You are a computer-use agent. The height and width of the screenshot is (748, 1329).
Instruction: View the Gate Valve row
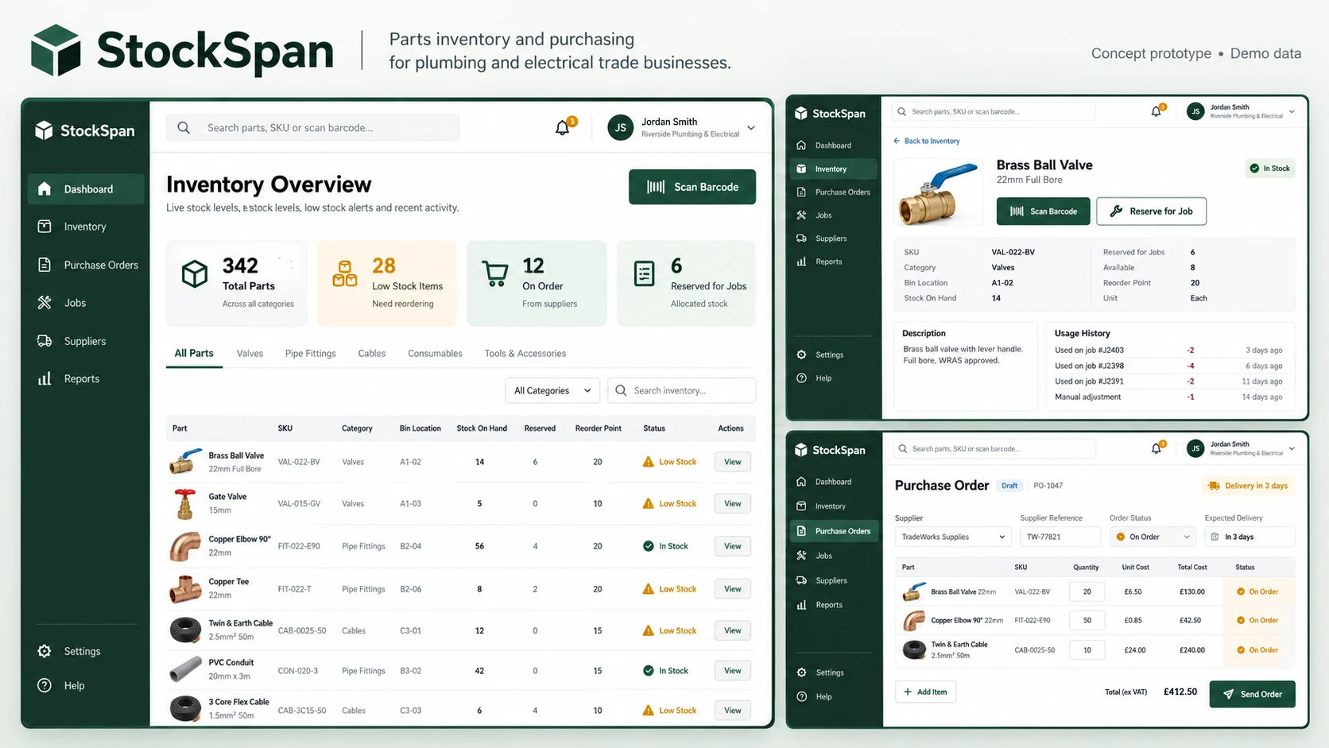coord(732,504)
